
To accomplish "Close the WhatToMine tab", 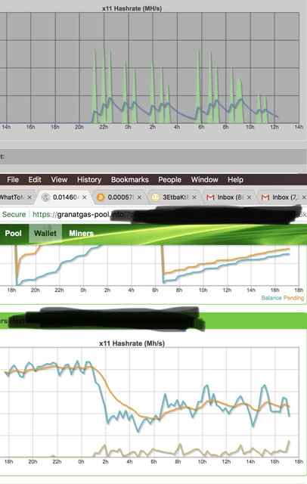I will [29, 197].
